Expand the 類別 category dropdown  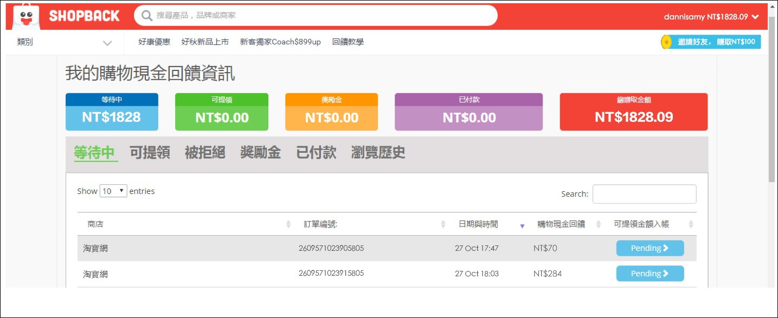pos(65,42)
